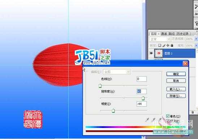Image resolution: width=198 pixels, height=139 pixels.
Task: Switch to 历史记录 (History) tab
Action: click(182, 34)
